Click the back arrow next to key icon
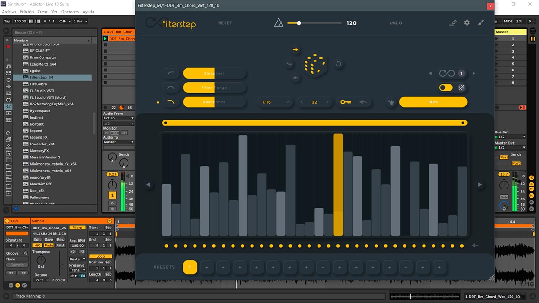The height and width of the screenshot is (303, 539). pos(364,102)
